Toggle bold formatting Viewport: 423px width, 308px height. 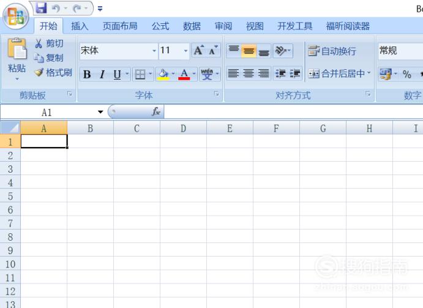87,74
